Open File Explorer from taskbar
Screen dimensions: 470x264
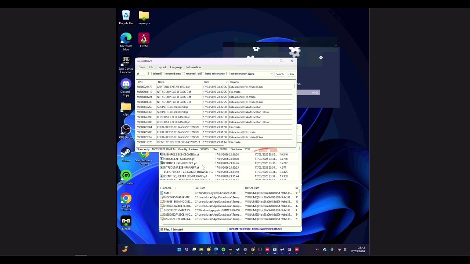coord(201,250)
